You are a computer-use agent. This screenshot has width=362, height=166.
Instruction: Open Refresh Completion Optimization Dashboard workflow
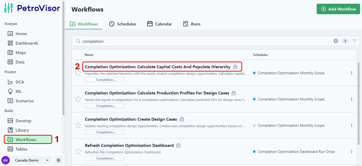click(x=129, y=145)
